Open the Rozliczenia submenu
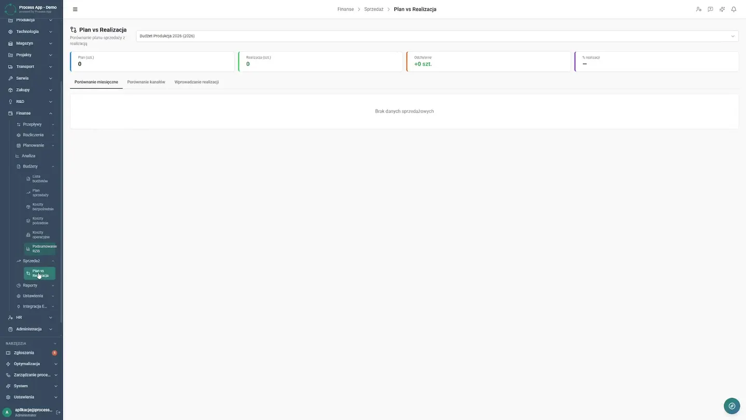 (x=35, y=135)
